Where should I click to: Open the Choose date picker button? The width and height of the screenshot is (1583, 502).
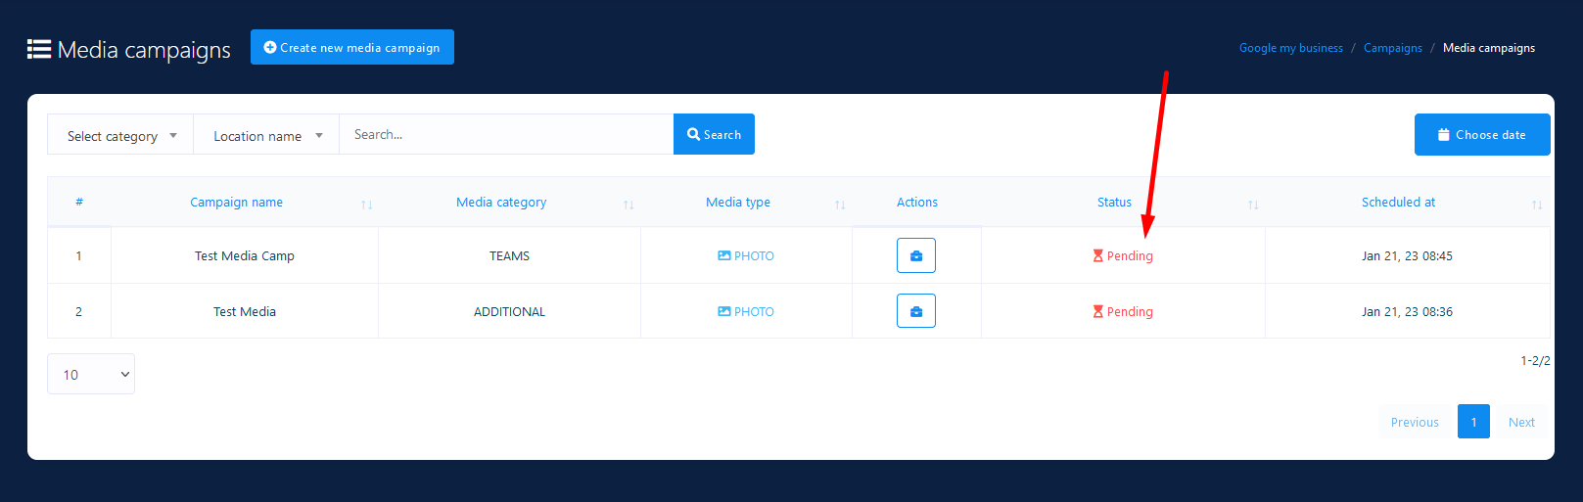[1481, 134]
